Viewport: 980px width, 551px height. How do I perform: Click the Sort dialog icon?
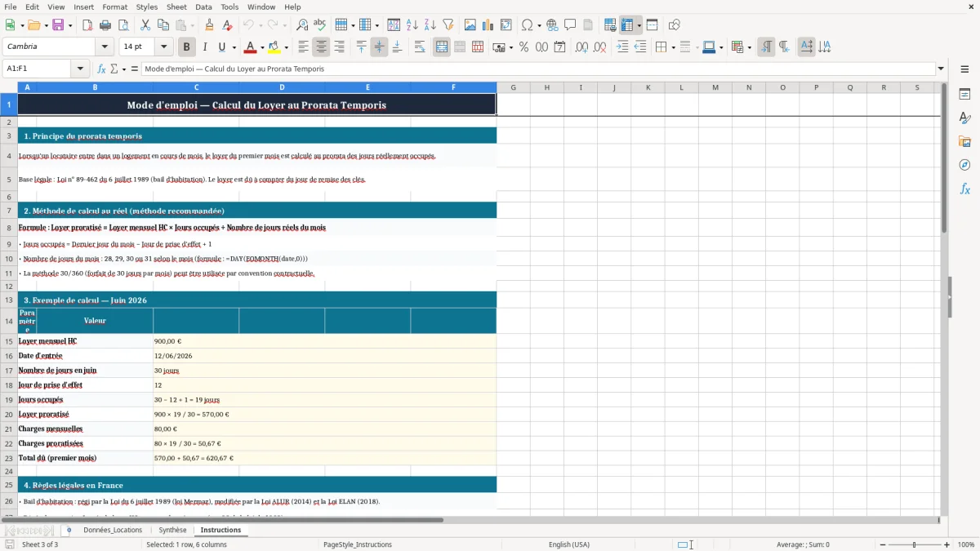pos(394,25)
